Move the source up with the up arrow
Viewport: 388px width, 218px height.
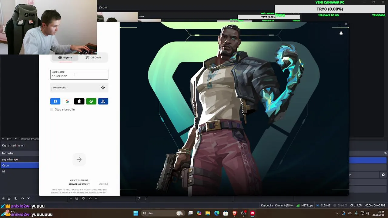pyautogui.click(x=90, y=198)
